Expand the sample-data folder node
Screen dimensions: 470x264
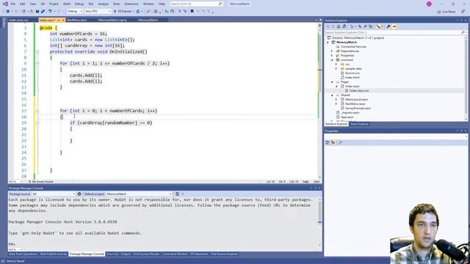click(336, 69)
